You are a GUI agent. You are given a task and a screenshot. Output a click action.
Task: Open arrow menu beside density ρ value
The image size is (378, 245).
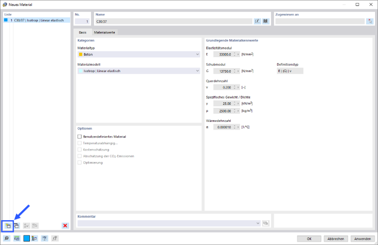point(238,111)
